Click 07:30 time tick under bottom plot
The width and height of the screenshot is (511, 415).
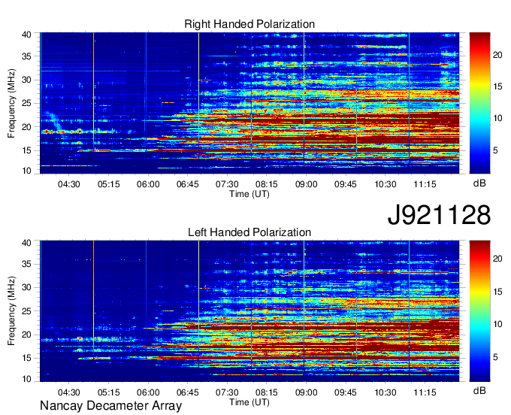coord(227,392)
